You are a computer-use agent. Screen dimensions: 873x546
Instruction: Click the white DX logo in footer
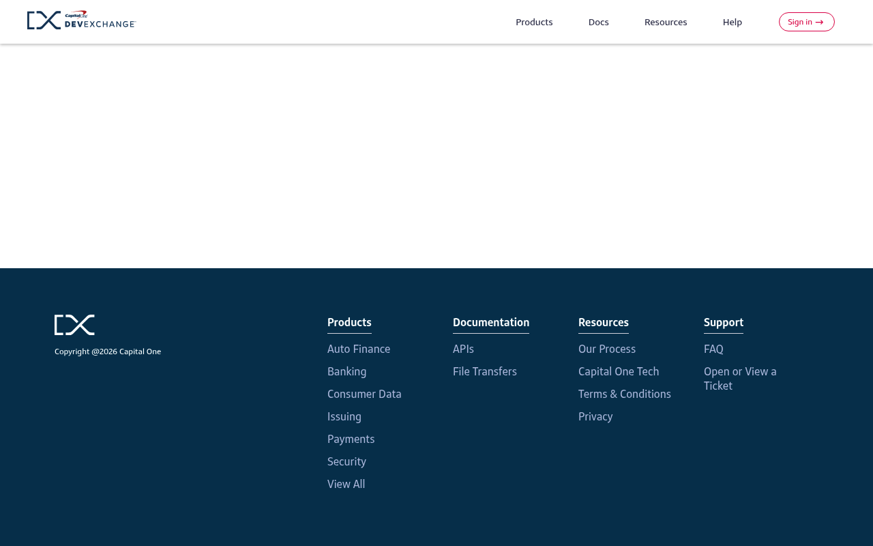pyautogui.click(x=74, y=325)
